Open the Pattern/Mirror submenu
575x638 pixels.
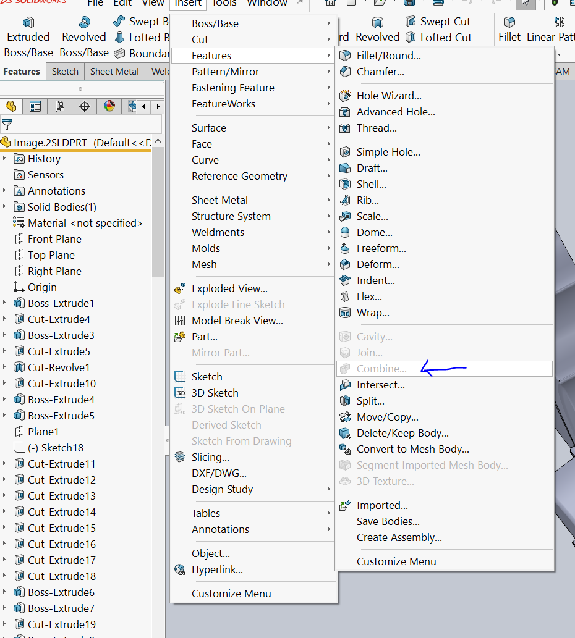point(253,72)
